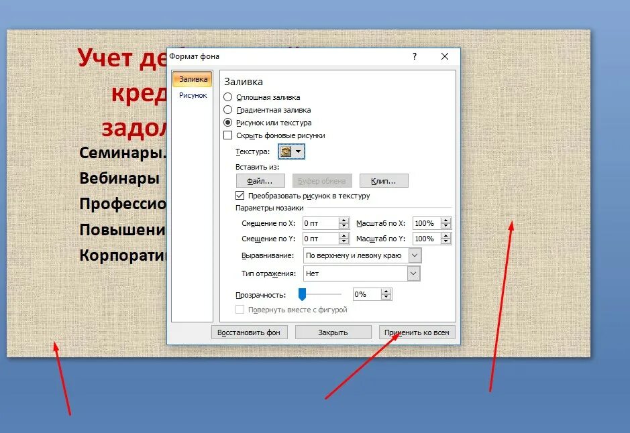Click the Семинары text on the slide
The image size is (630, 433).
(x=123, y=153)
